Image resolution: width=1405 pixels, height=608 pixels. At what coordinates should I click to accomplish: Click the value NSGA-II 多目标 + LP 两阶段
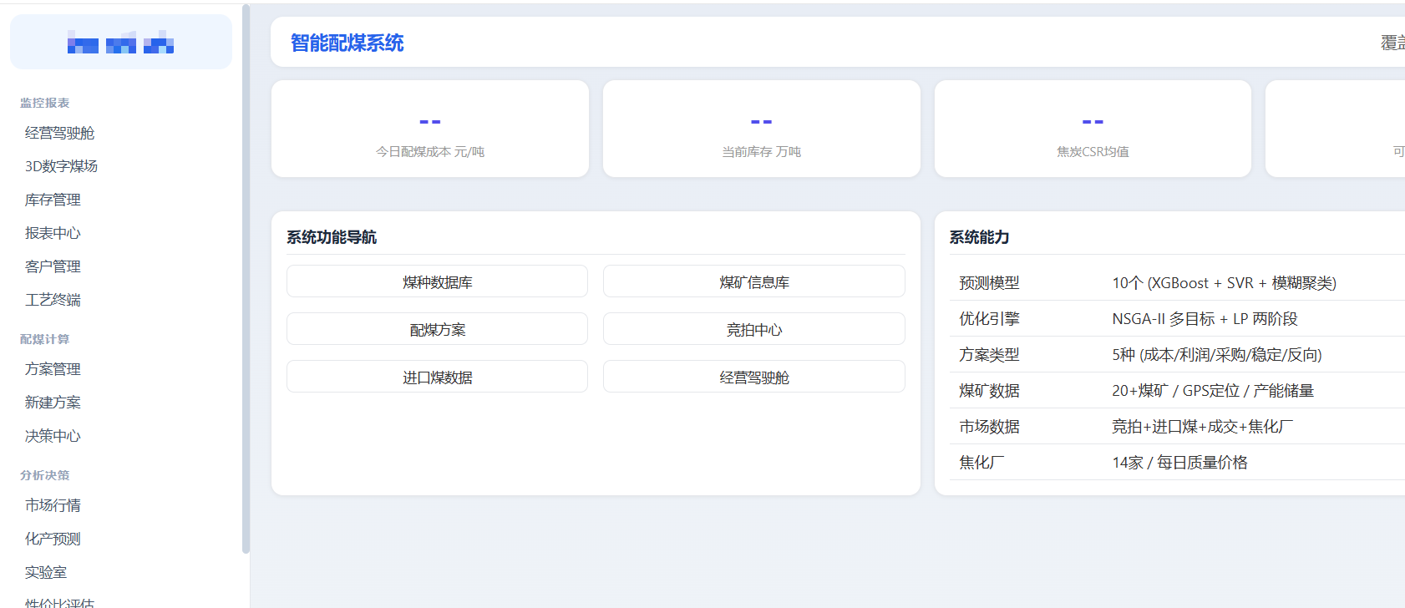tap(1205, 319)
